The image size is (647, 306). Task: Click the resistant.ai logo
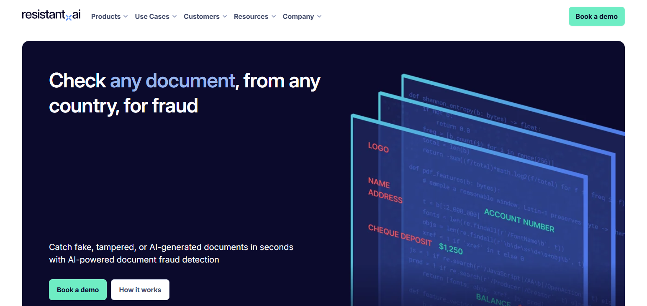[x=51, y=15]
